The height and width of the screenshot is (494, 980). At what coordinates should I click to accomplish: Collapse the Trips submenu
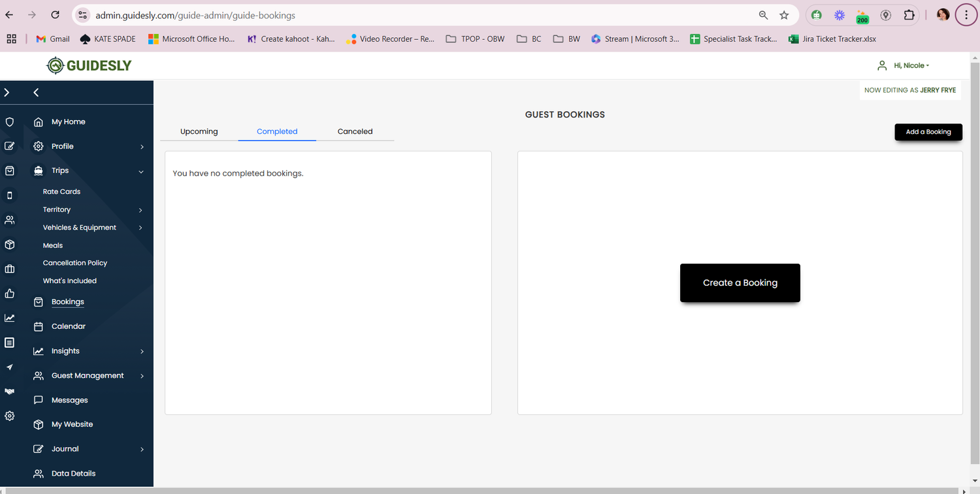[x=142, y=171]
